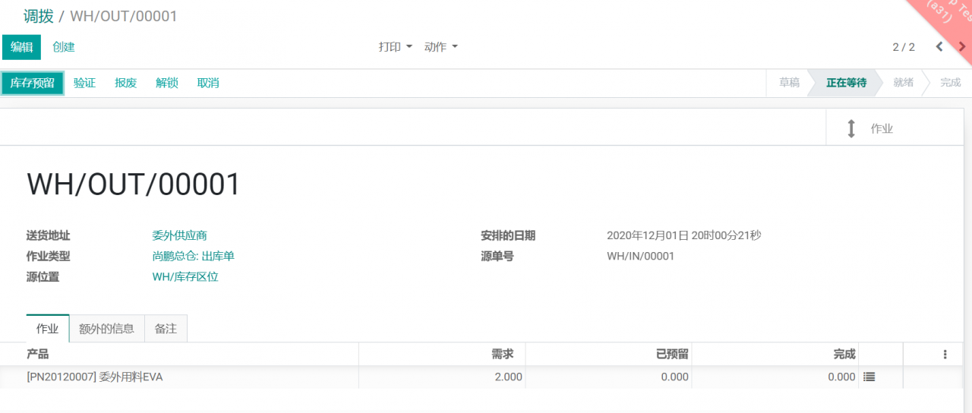Click the pager text 2 / 2
This screenshot has height=413, width=972.
[904, 47]
